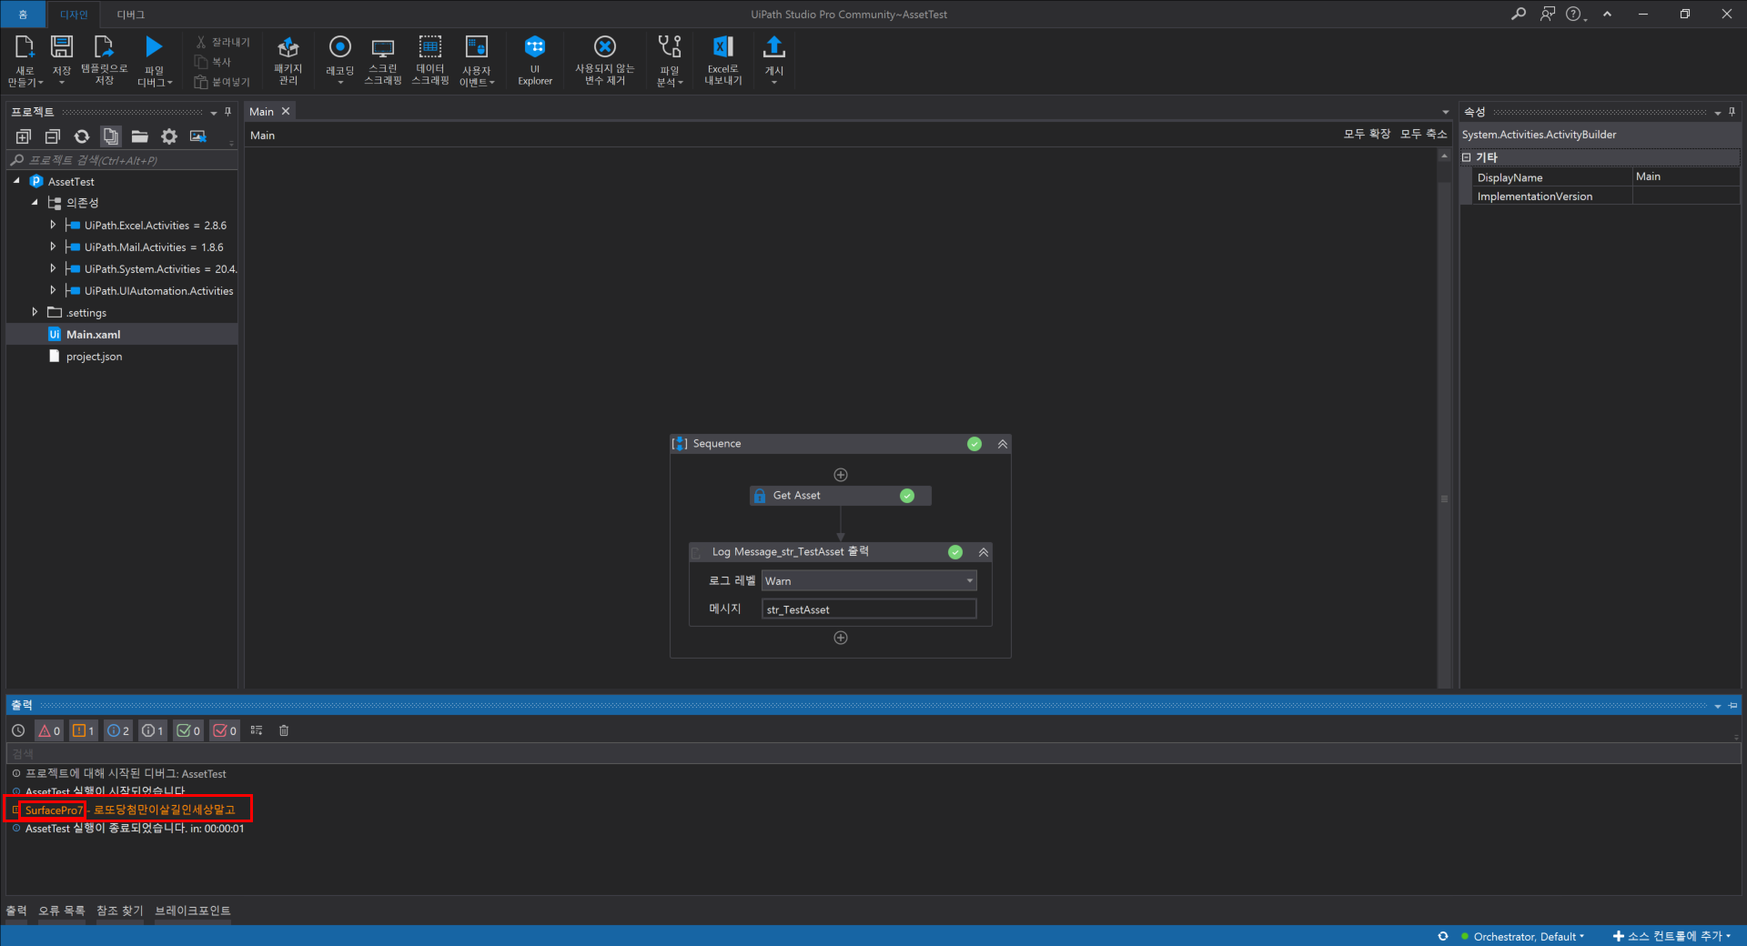Click remove unused screenshots icon
Image resolution: width=1747 pixels, height=946 pixels.
click(x=197, y=136)
